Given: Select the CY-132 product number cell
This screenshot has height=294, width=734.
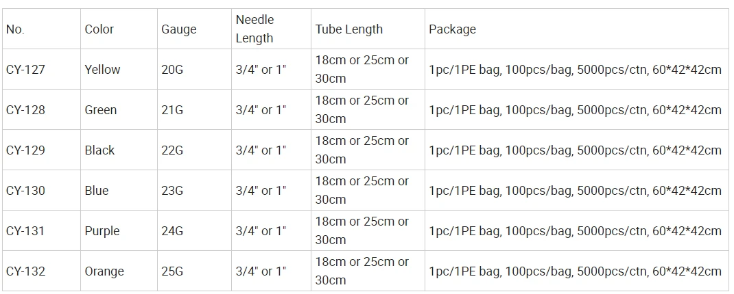Looking at the screenshot, I should 41,271.
